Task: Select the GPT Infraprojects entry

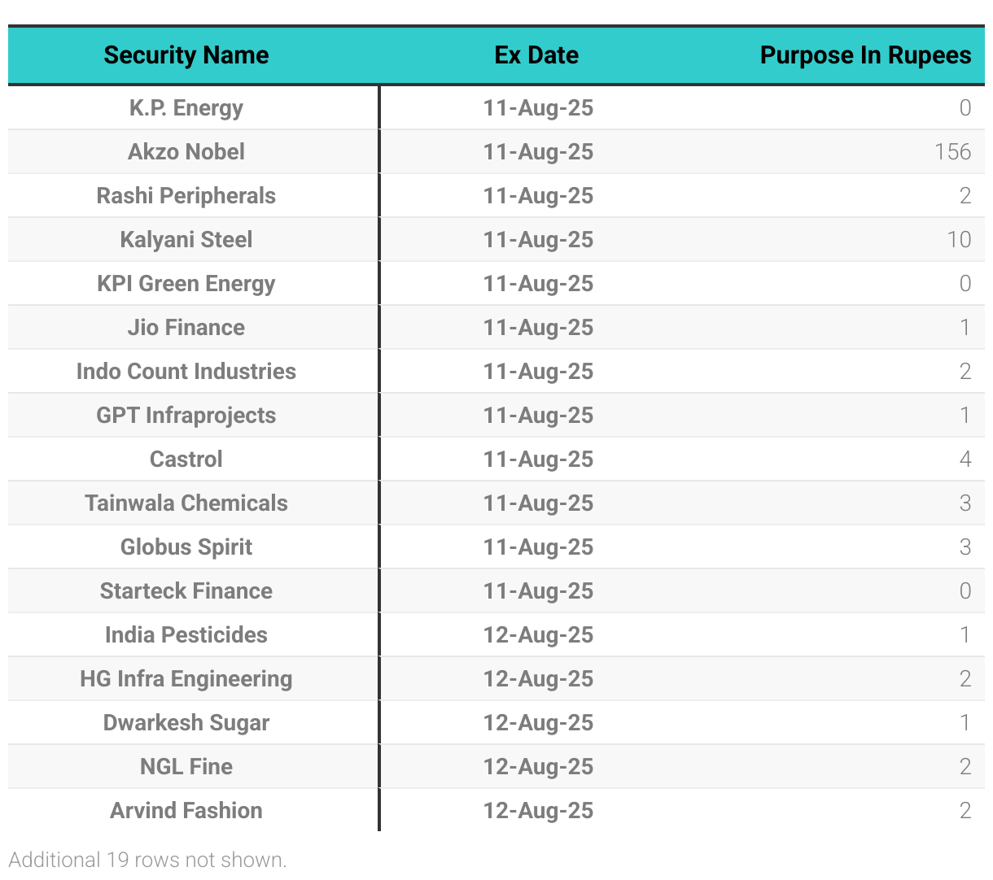Action: coord(186,416)
